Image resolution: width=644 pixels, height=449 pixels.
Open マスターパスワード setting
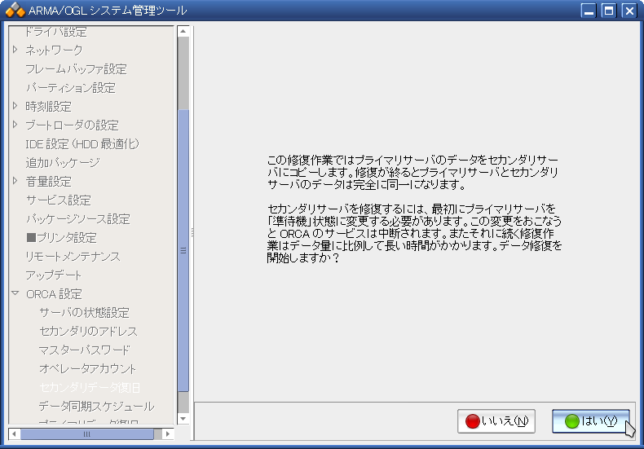tap(84, 350)
